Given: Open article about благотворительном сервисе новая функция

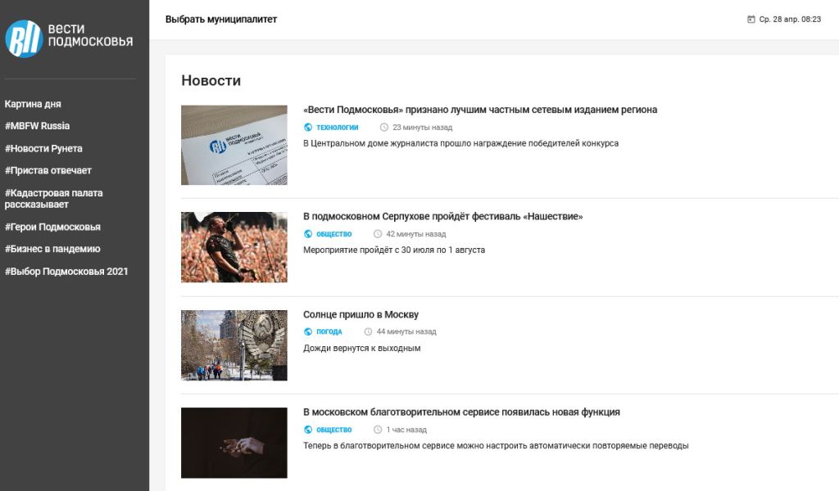Looking at the screenshot, I should [x=461, y=412].
